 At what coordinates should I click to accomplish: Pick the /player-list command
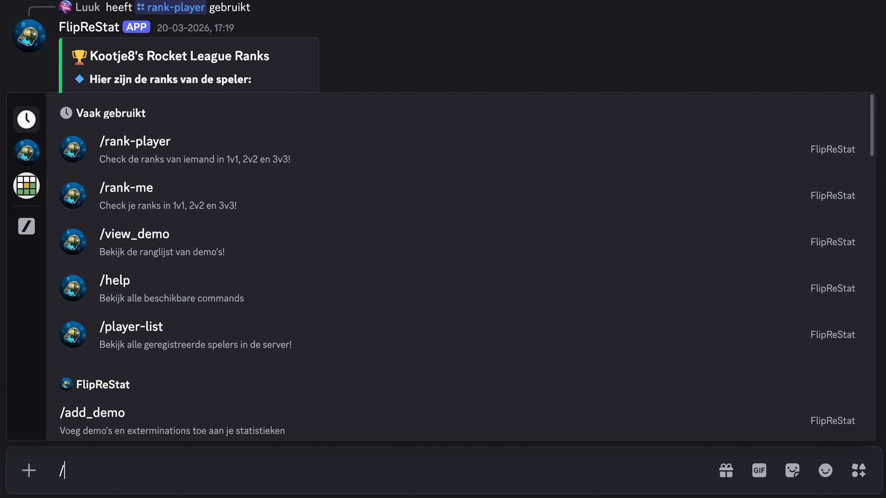(131, 327)
